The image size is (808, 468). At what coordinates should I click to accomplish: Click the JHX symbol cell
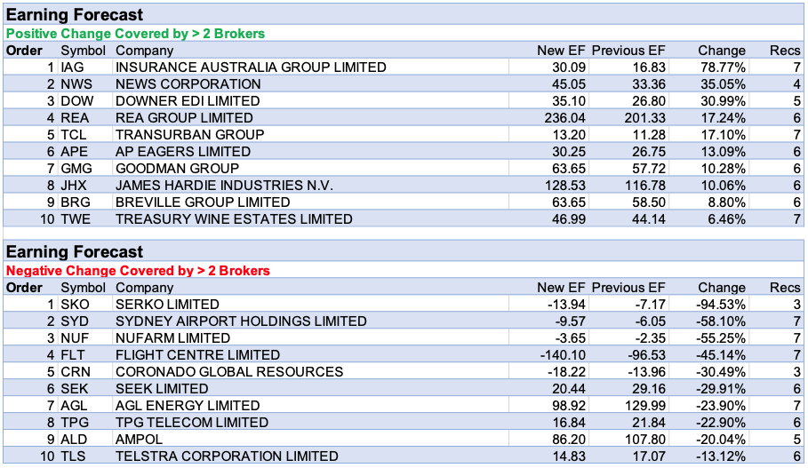[x=75, y=186]
